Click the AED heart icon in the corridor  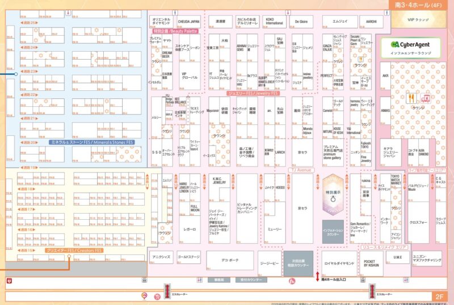(x=9, y=281)
